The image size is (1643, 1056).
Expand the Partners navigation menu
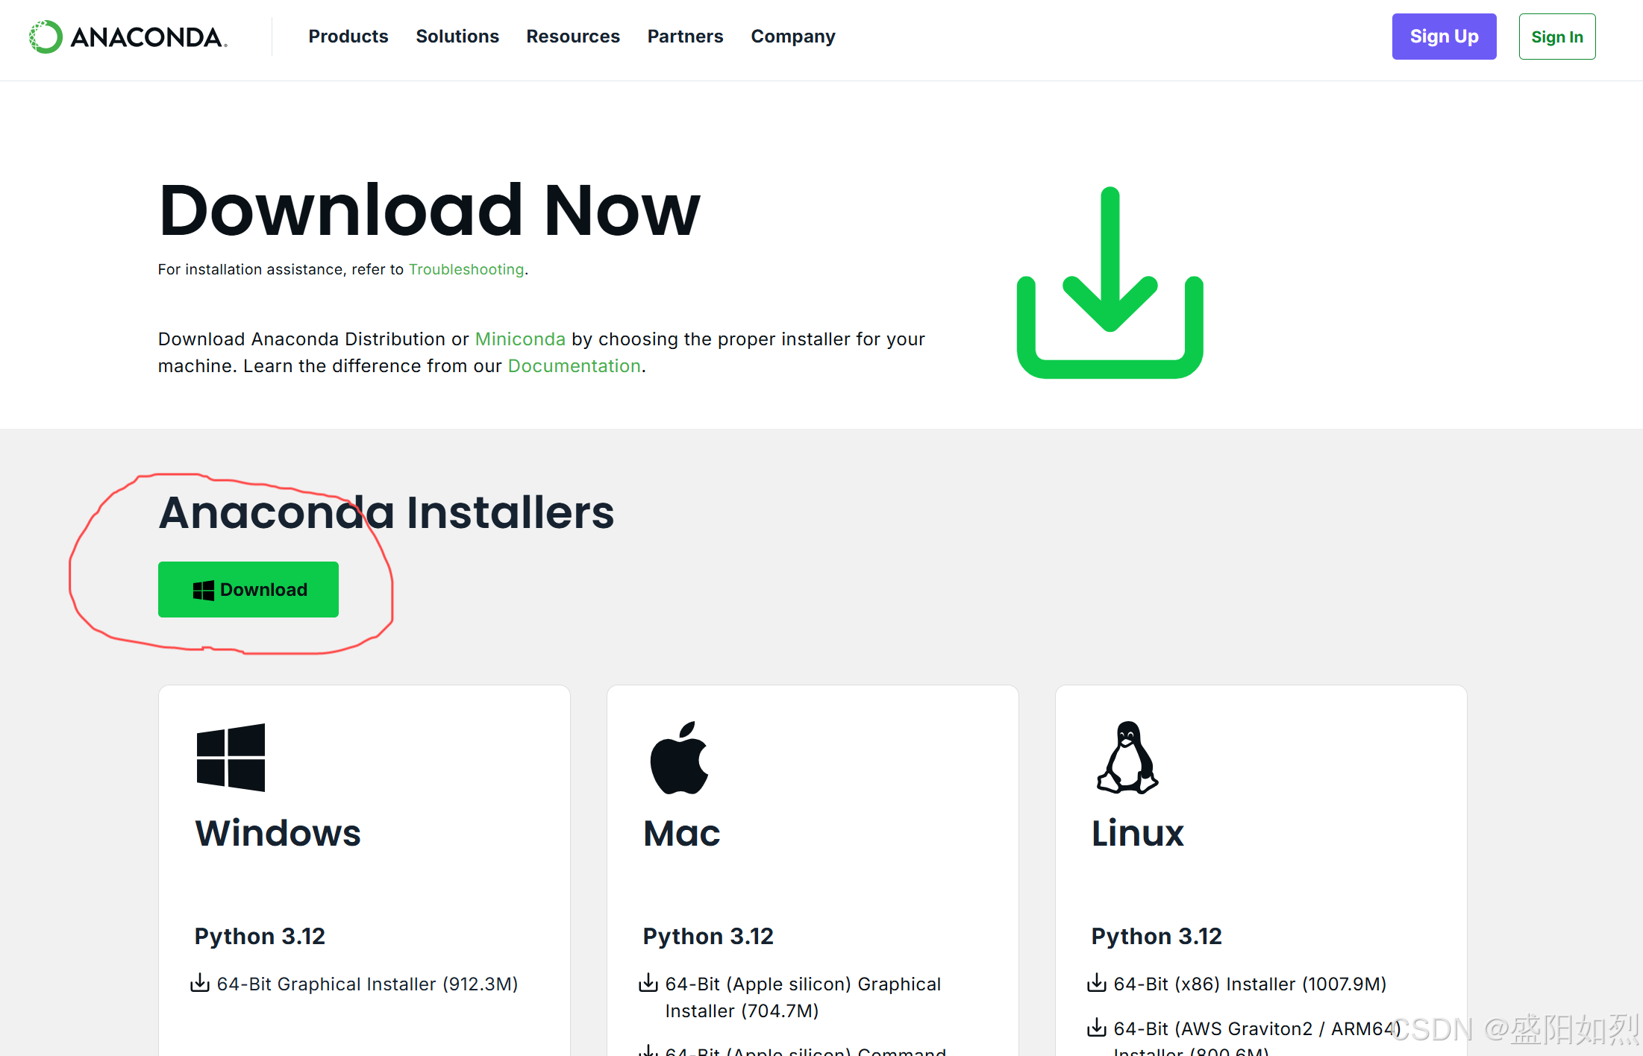(685, 37)
